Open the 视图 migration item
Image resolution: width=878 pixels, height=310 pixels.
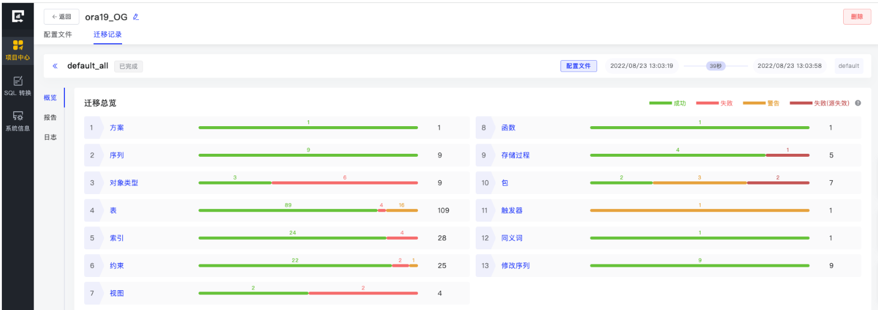(x=117, y=294)
